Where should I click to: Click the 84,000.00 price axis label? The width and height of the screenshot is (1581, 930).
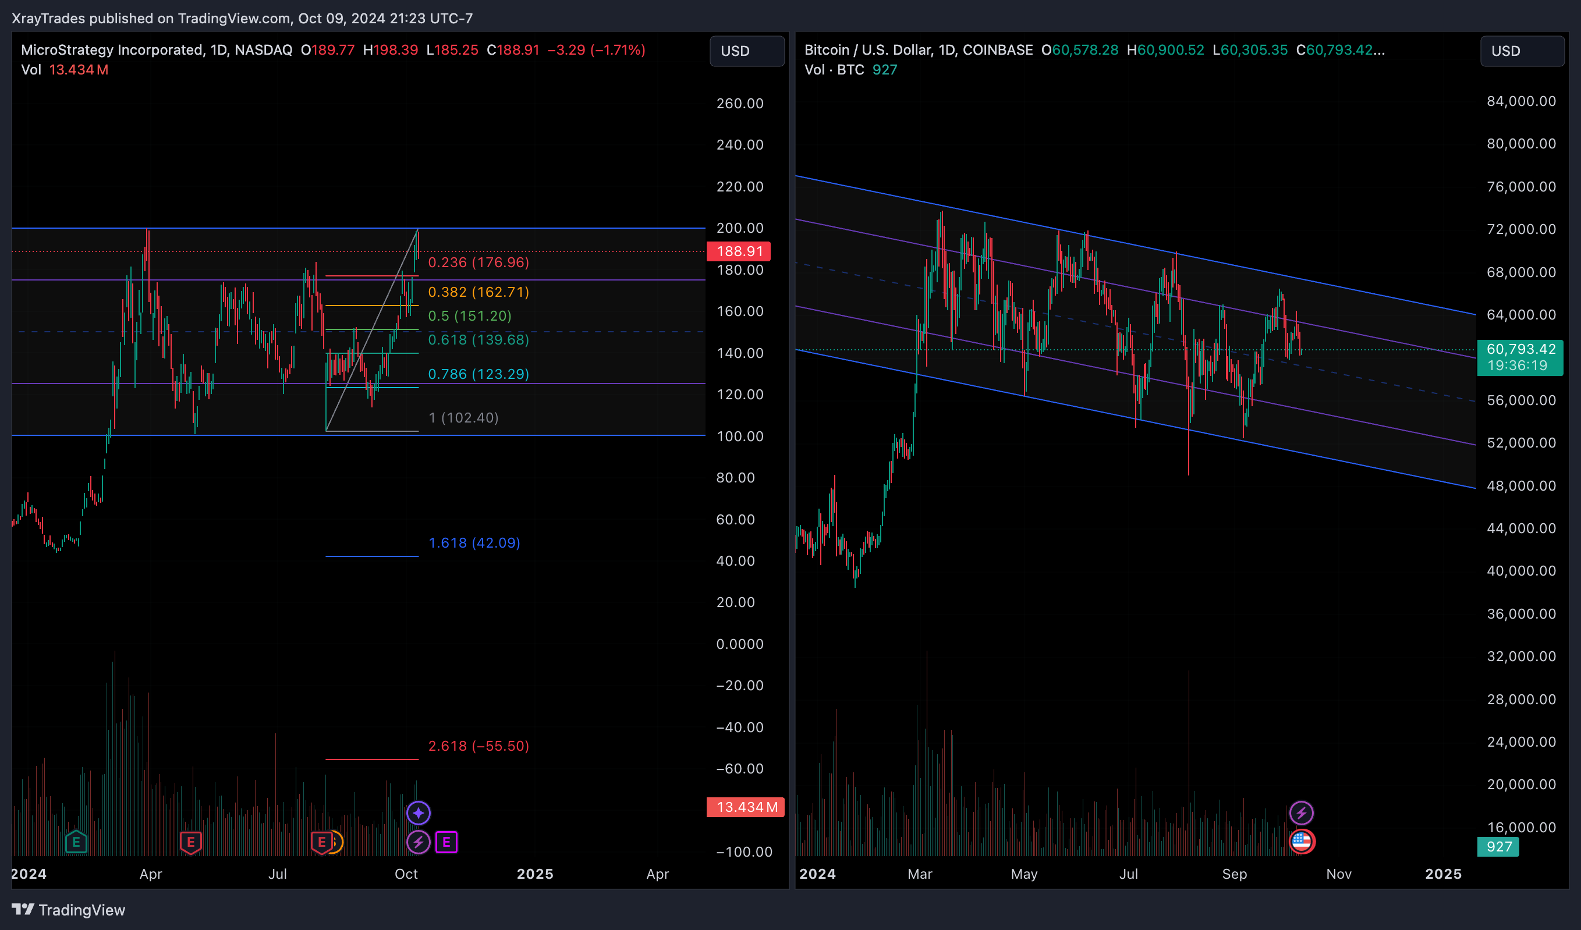tap(1521, 101)
